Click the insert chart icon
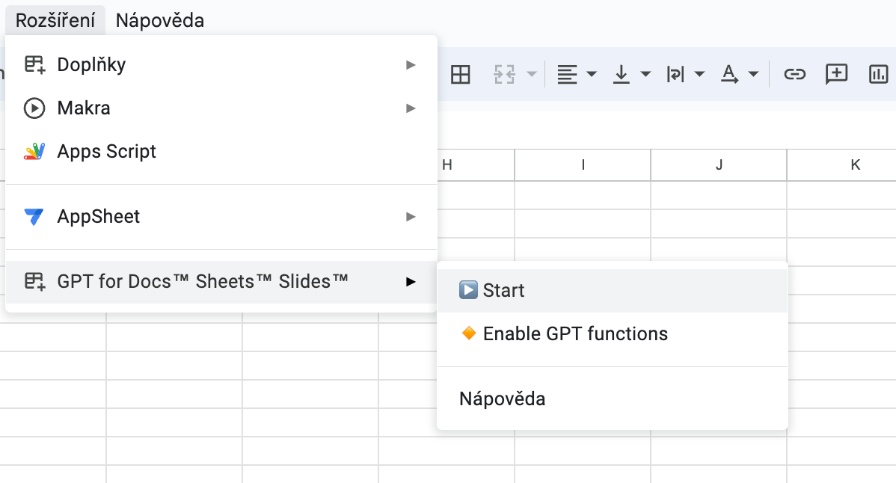This screenshot has width=896, height=483. tap(878, 74)
